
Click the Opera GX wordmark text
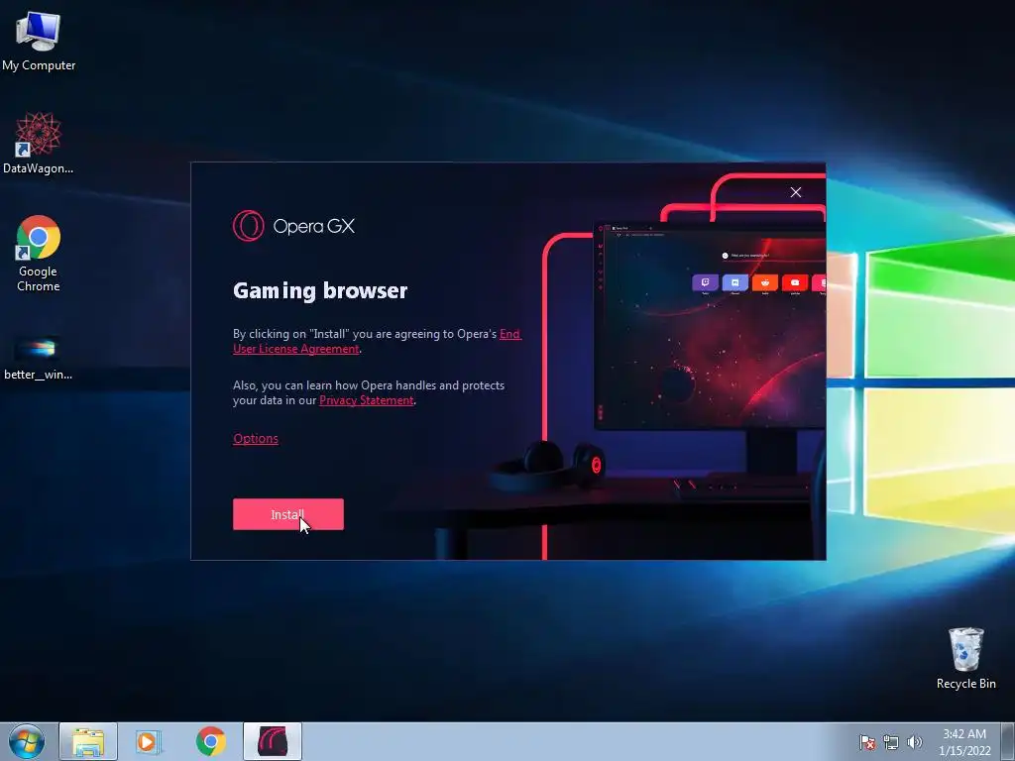click(314, 226)
